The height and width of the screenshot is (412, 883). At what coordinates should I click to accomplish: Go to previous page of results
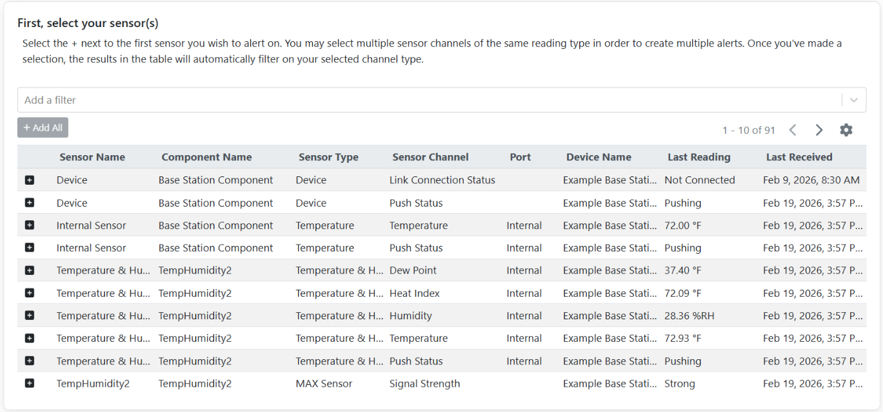click(793, 130)
